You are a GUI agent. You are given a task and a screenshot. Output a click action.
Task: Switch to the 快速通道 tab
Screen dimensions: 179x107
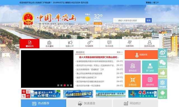89,103
